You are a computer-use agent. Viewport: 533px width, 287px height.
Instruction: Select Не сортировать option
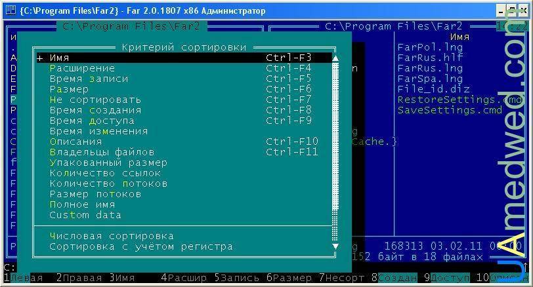184,100
